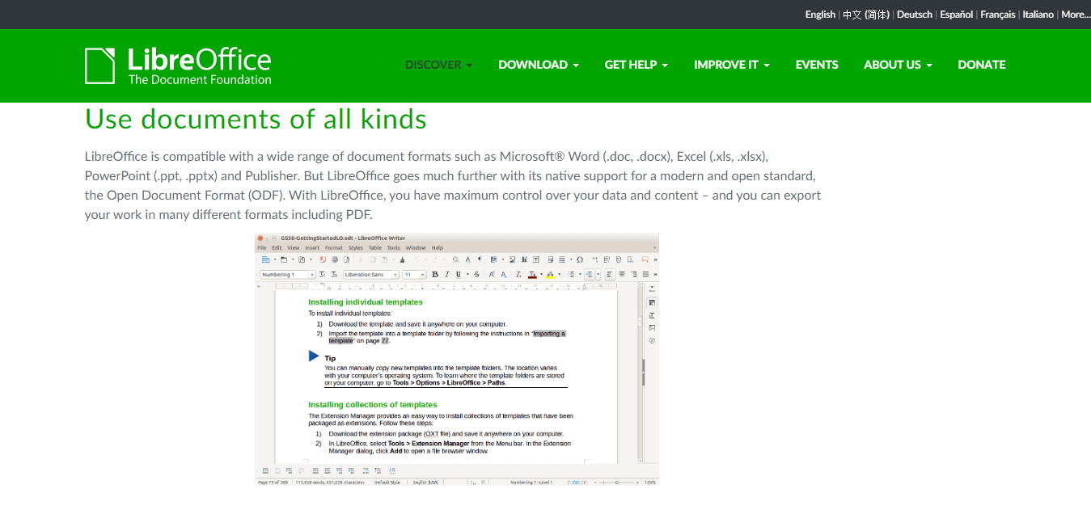1091x531 pixels.
Task: Click the Styles menu in the Writer screenshot
Action: pos(356,247)
